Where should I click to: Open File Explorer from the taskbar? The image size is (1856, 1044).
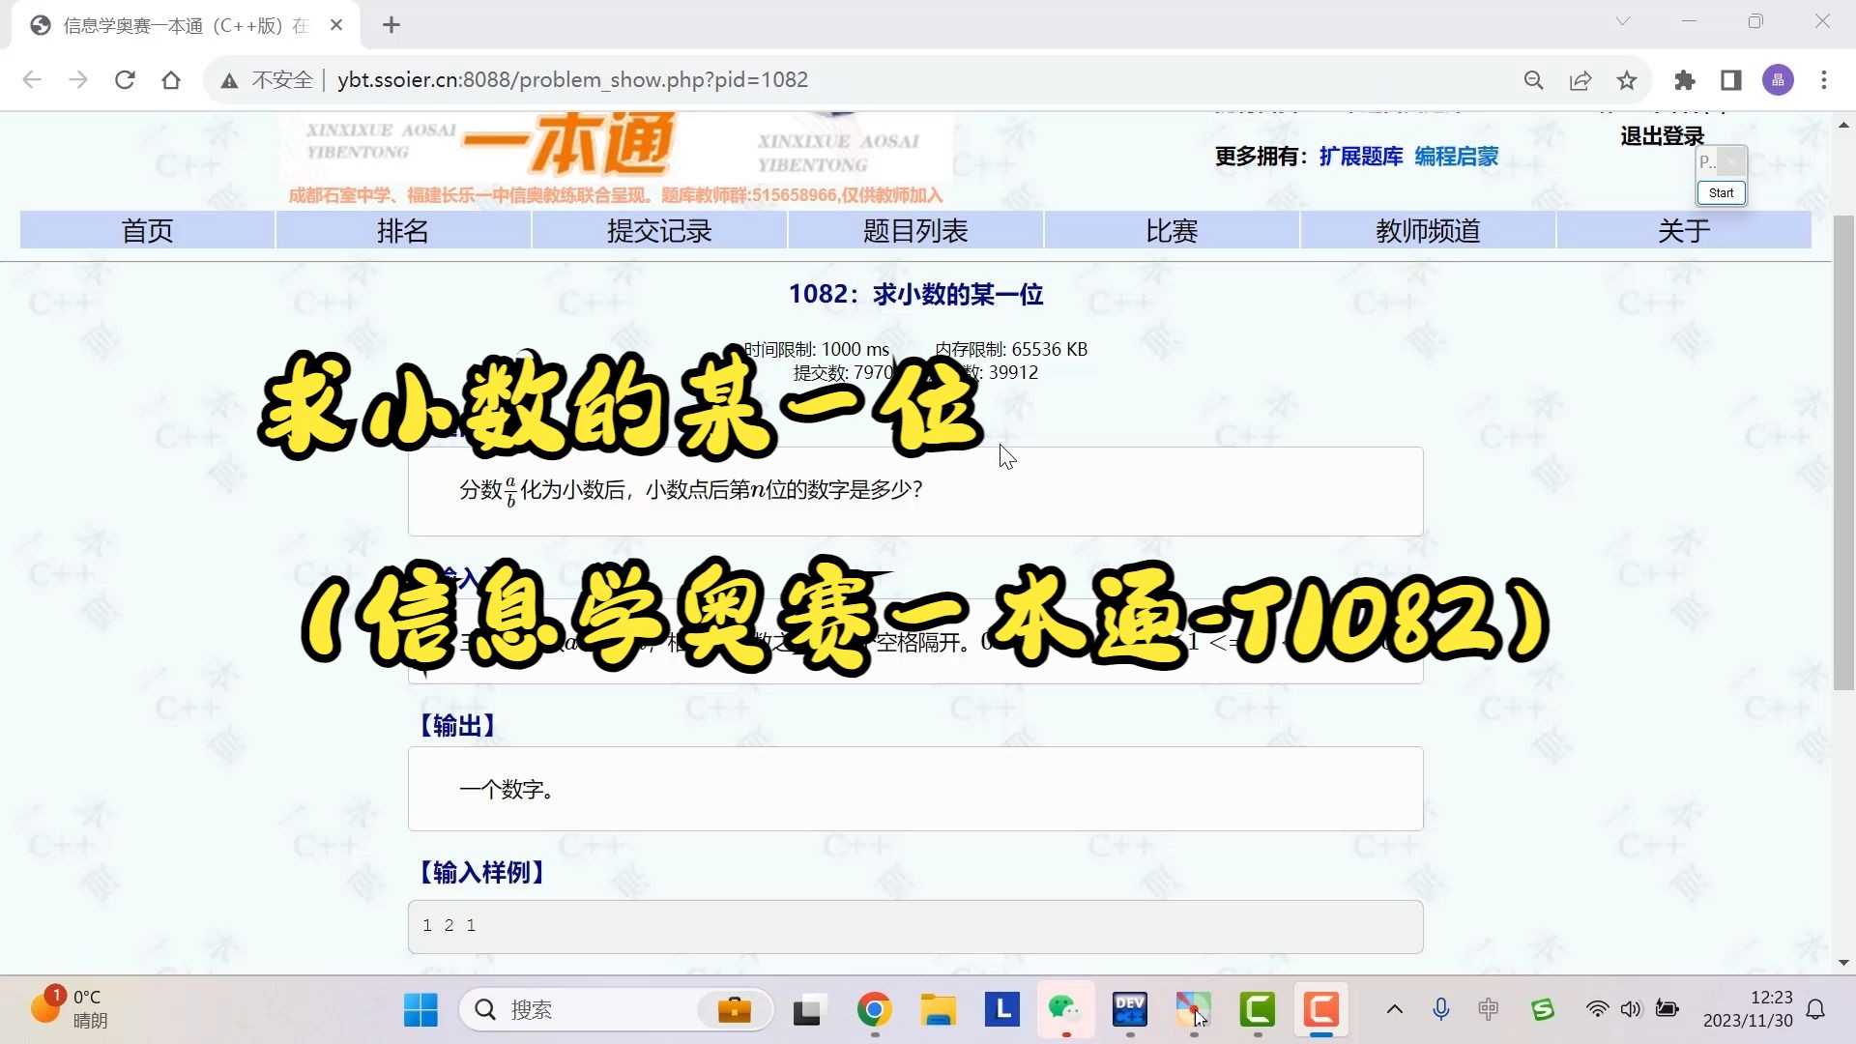[938, 1009]
